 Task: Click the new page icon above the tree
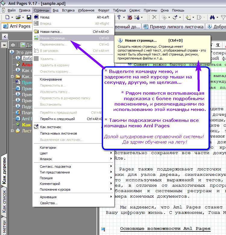(x=23, y=45)
